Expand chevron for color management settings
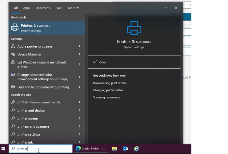Screen dimensions: 228x154 79,77
